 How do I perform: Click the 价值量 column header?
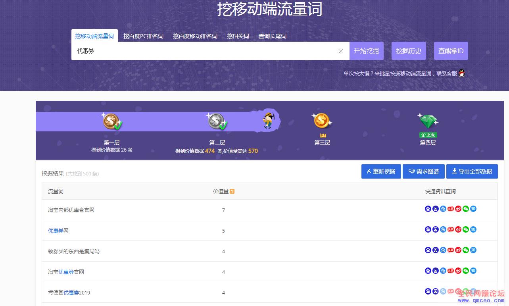[221, 191]
